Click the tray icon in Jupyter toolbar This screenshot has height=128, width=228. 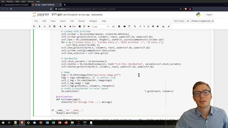(163, 26)
